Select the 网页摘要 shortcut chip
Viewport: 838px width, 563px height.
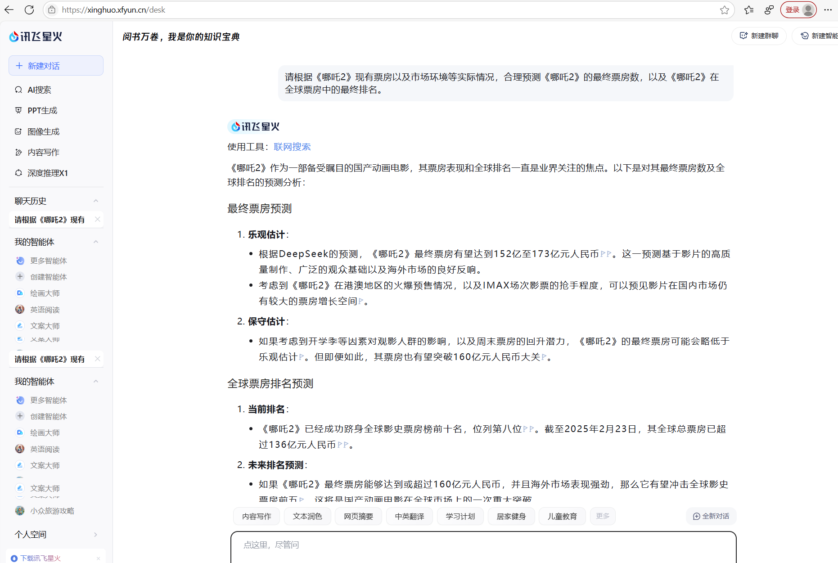pos(359,516)
